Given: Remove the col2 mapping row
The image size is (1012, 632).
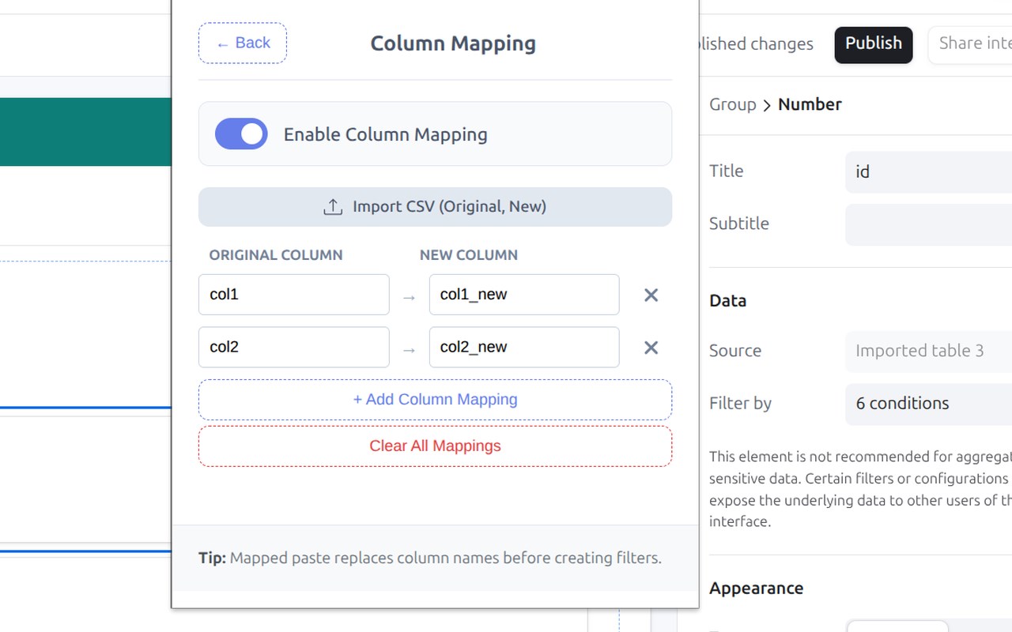Looking at the screenshot, I should 651,348.
